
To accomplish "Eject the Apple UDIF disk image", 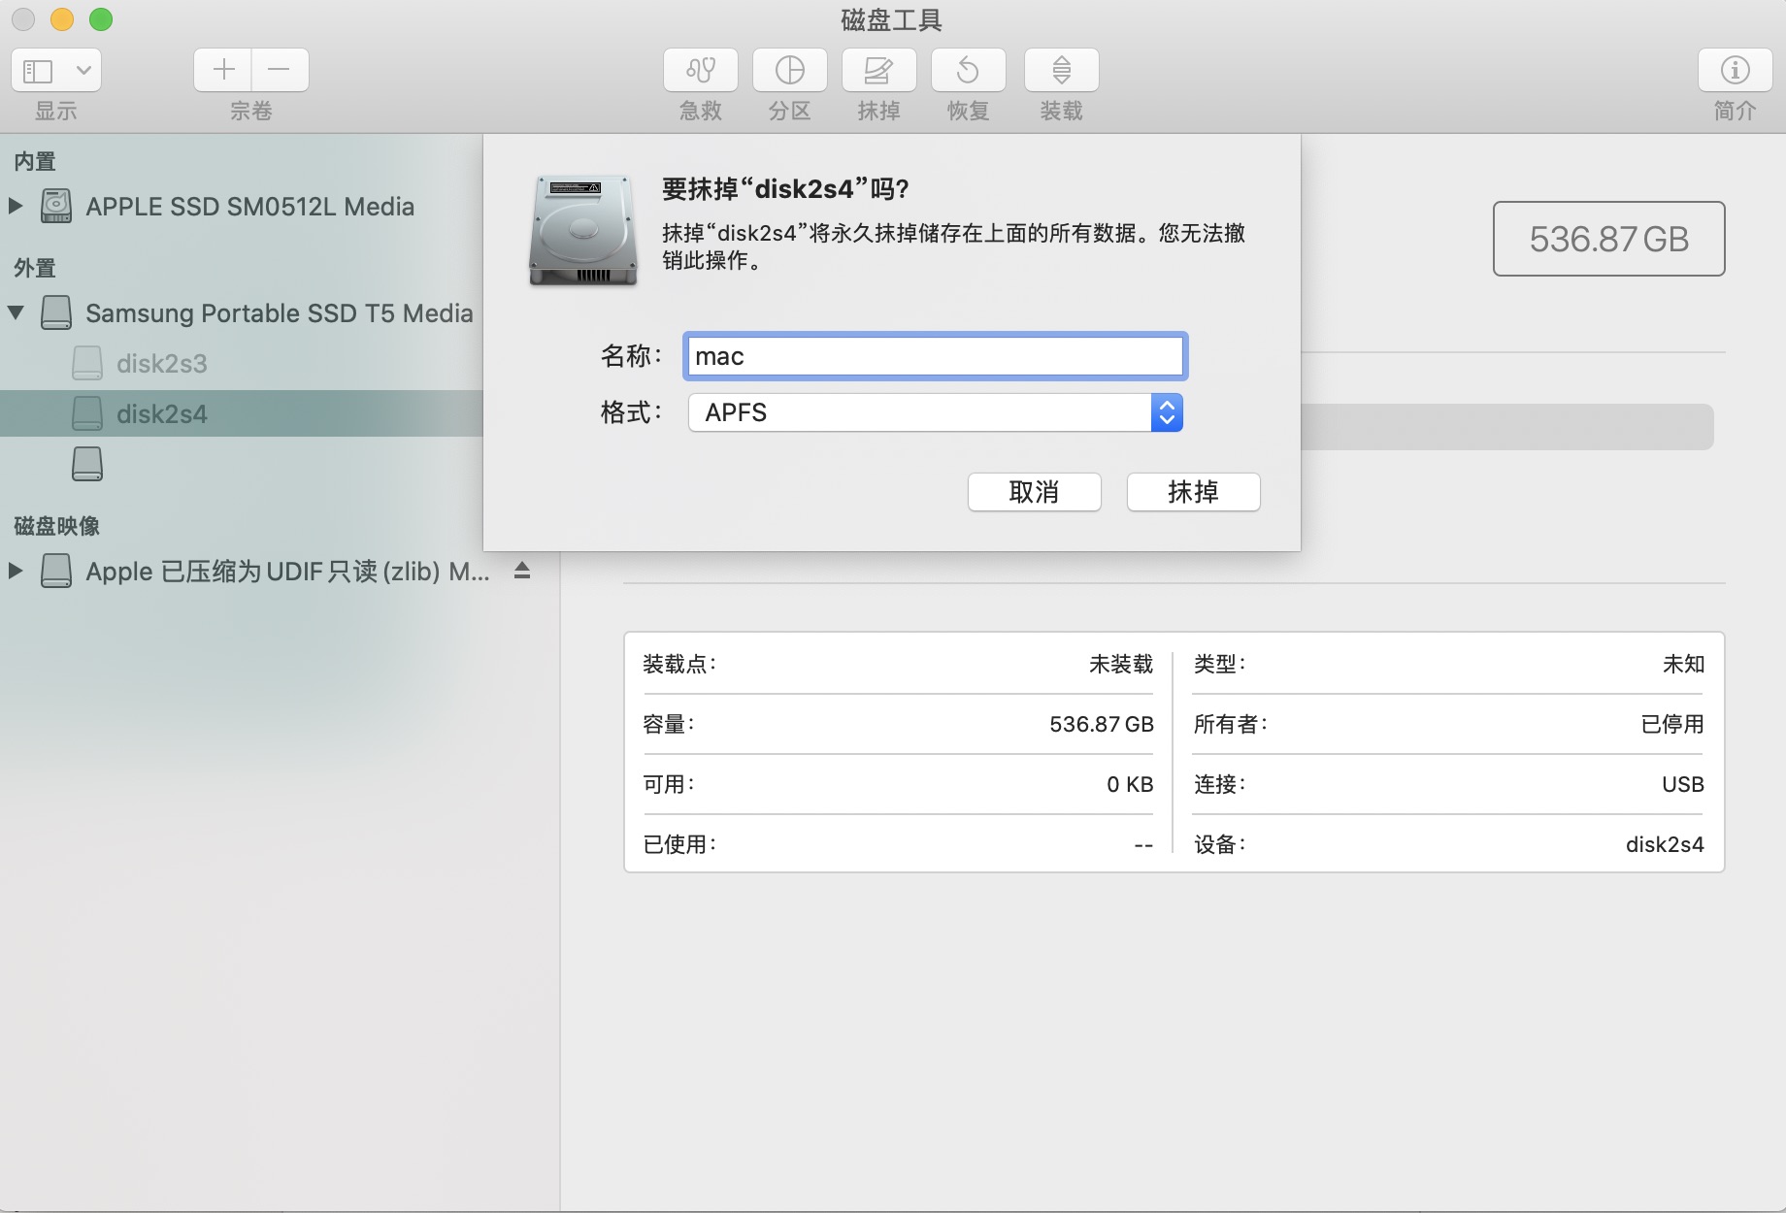I will 522,571.
